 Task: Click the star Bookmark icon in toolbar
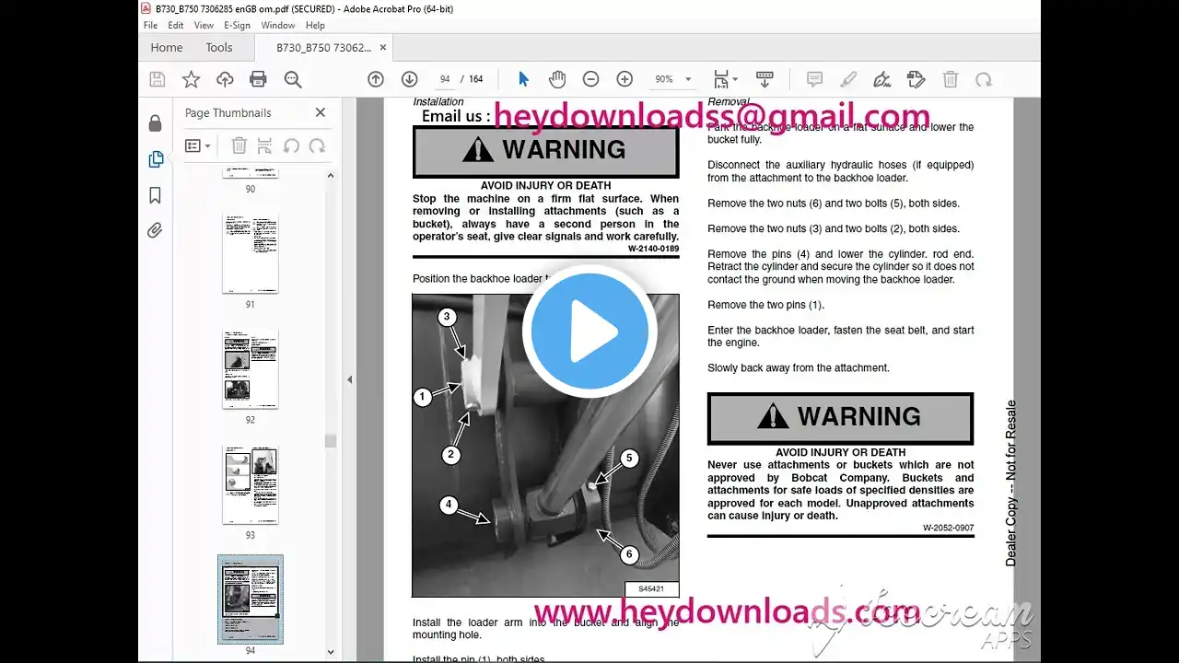click(191, 79)
